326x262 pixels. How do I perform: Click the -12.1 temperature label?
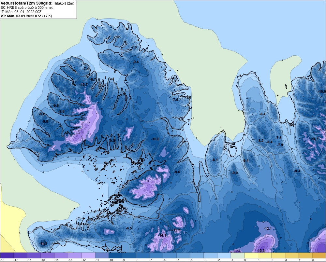pos(268,228)
